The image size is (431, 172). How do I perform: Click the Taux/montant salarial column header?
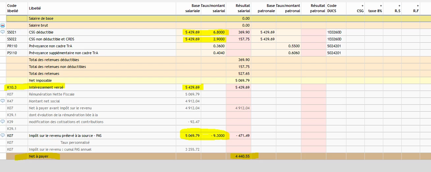pos(213,8)
